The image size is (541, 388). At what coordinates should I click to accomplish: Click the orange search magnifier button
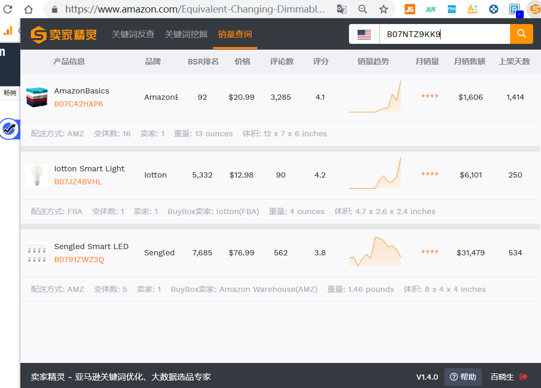click(x=521, y=34)
